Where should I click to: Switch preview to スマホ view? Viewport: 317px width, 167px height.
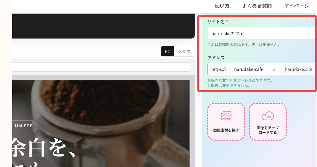tap(184, 51)
